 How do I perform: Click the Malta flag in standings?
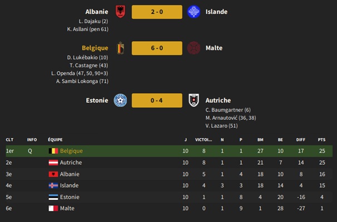pyautogui.click(x=53, y=208)
